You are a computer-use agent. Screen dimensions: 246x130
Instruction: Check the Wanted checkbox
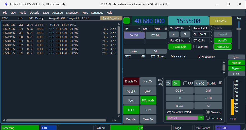tap(195, 47)
